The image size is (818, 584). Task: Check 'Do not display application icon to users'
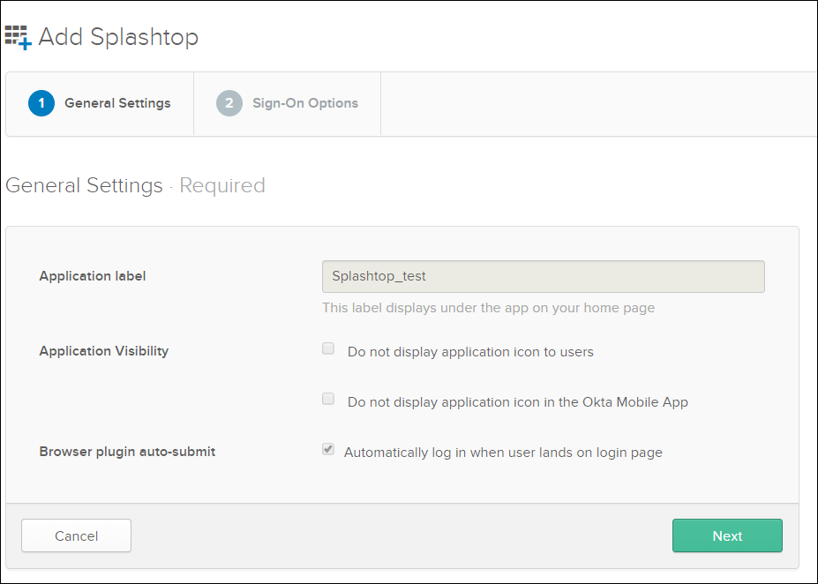[328, 348]
